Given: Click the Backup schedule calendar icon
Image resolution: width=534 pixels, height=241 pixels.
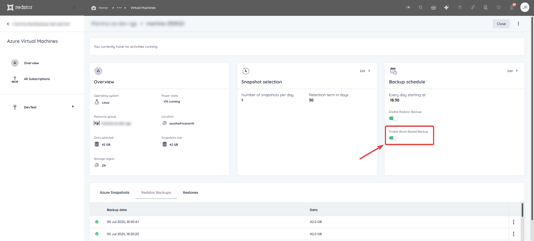Looking at the screenshot, I should point(393,71).
